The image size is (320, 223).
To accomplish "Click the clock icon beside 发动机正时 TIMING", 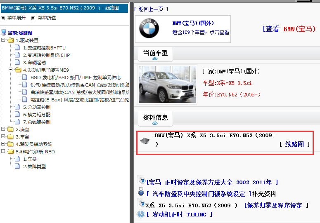I will (141, 214).
